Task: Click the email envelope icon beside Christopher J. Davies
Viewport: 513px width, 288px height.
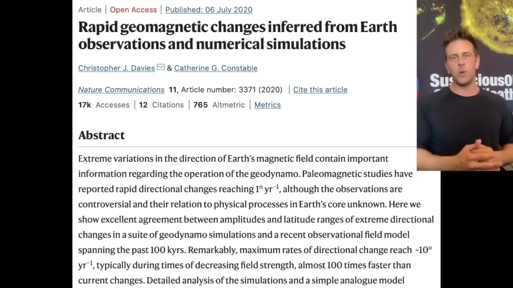Action: 161,68
